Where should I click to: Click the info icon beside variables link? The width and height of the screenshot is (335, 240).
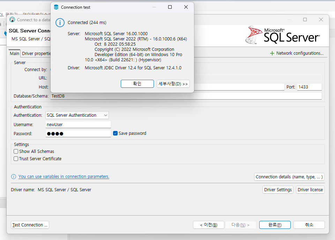[14, 177]
